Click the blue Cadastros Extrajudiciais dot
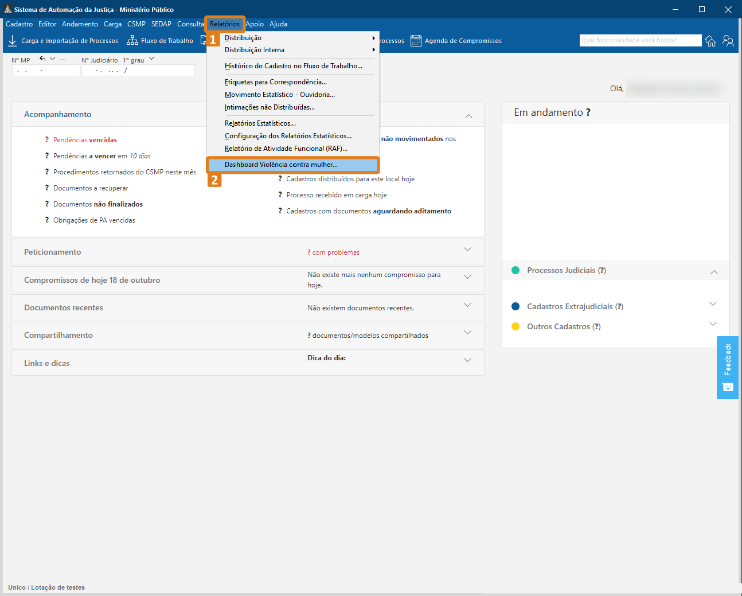Viewport: 742px width, 596px height. tap(516, 306)
